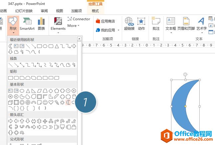Click the Connector button in ribbon

point(79,19)
